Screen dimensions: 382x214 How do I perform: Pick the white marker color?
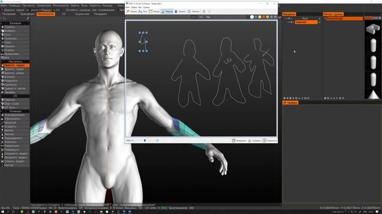[252, 17]
